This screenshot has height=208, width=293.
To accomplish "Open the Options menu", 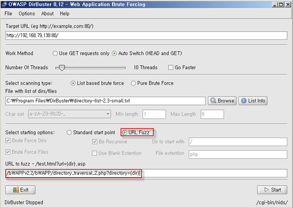I will click(x=27, y=14).
